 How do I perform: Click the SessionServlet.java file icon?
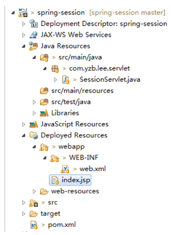click(x=66, y=80)
